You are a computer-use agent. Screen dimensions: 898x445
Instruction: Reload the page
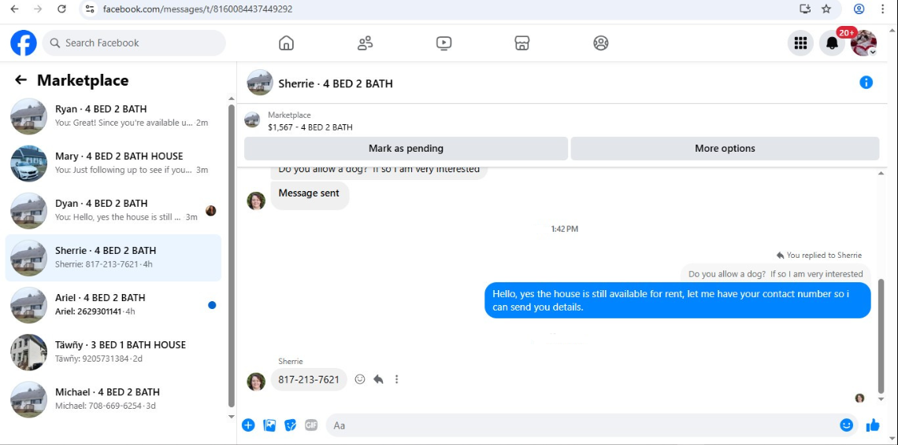pyautogui.click(x=61, y=9)
